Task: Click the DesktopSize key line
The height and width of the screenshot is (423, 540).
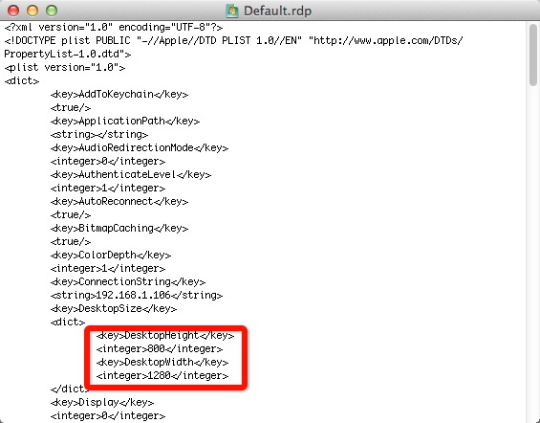Action: (114, 308)
